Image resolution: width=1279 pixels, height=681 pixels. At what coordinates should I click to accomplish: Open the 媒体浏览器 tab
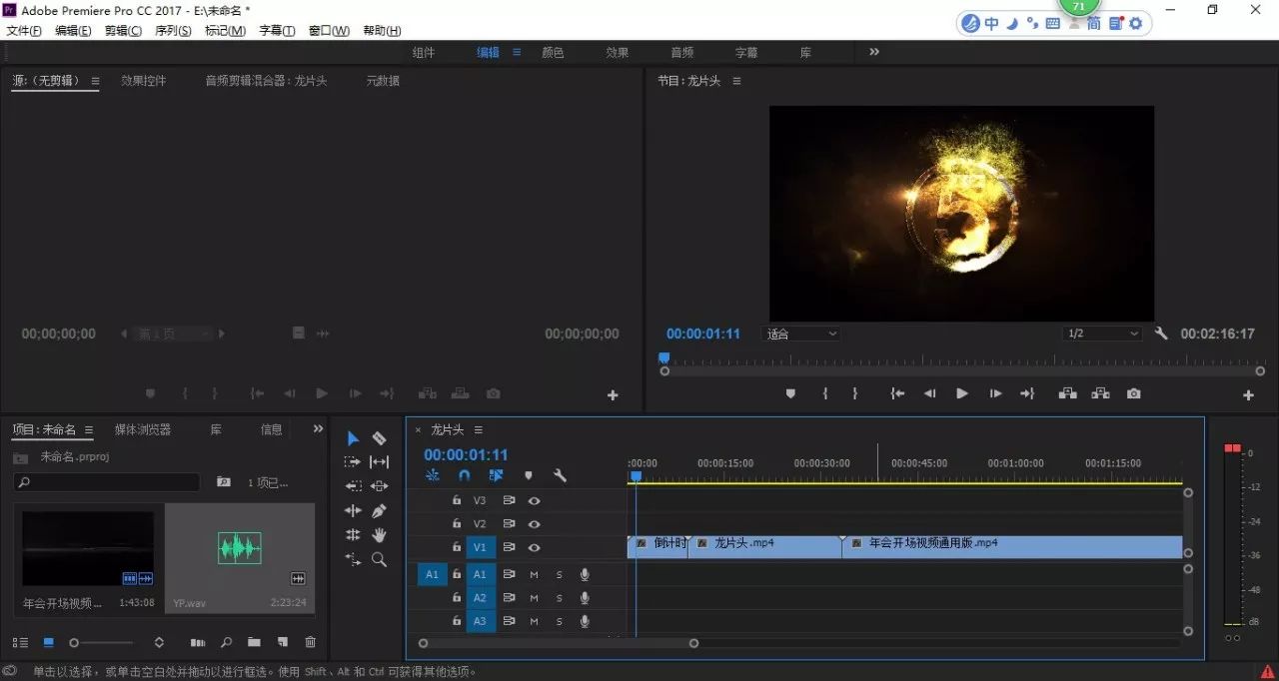(143, 429)
